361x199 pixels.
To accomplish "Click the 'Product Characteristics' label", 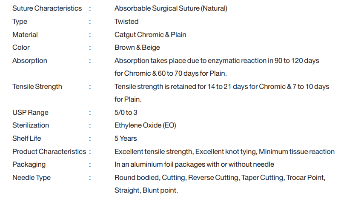I will (x=49, y=152).
